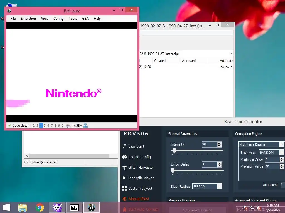Select save slot 5 in BizHawk

[45, 126]
